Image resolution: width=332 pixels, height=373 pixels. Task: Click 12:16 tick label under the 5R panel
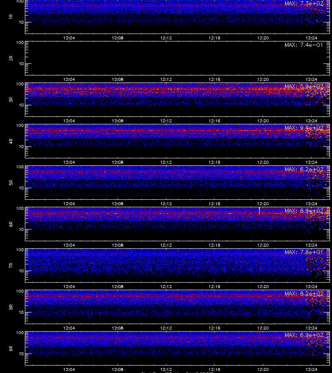point(214,203)
